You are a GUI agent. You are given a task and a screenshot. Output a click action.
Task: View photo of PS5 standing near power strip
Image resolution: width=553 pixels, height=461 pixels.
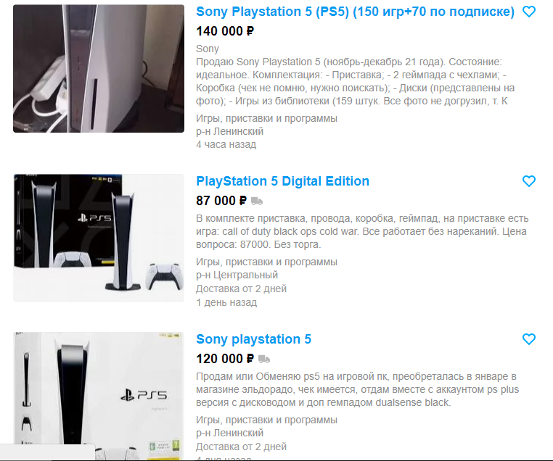[x=99, y=69]
